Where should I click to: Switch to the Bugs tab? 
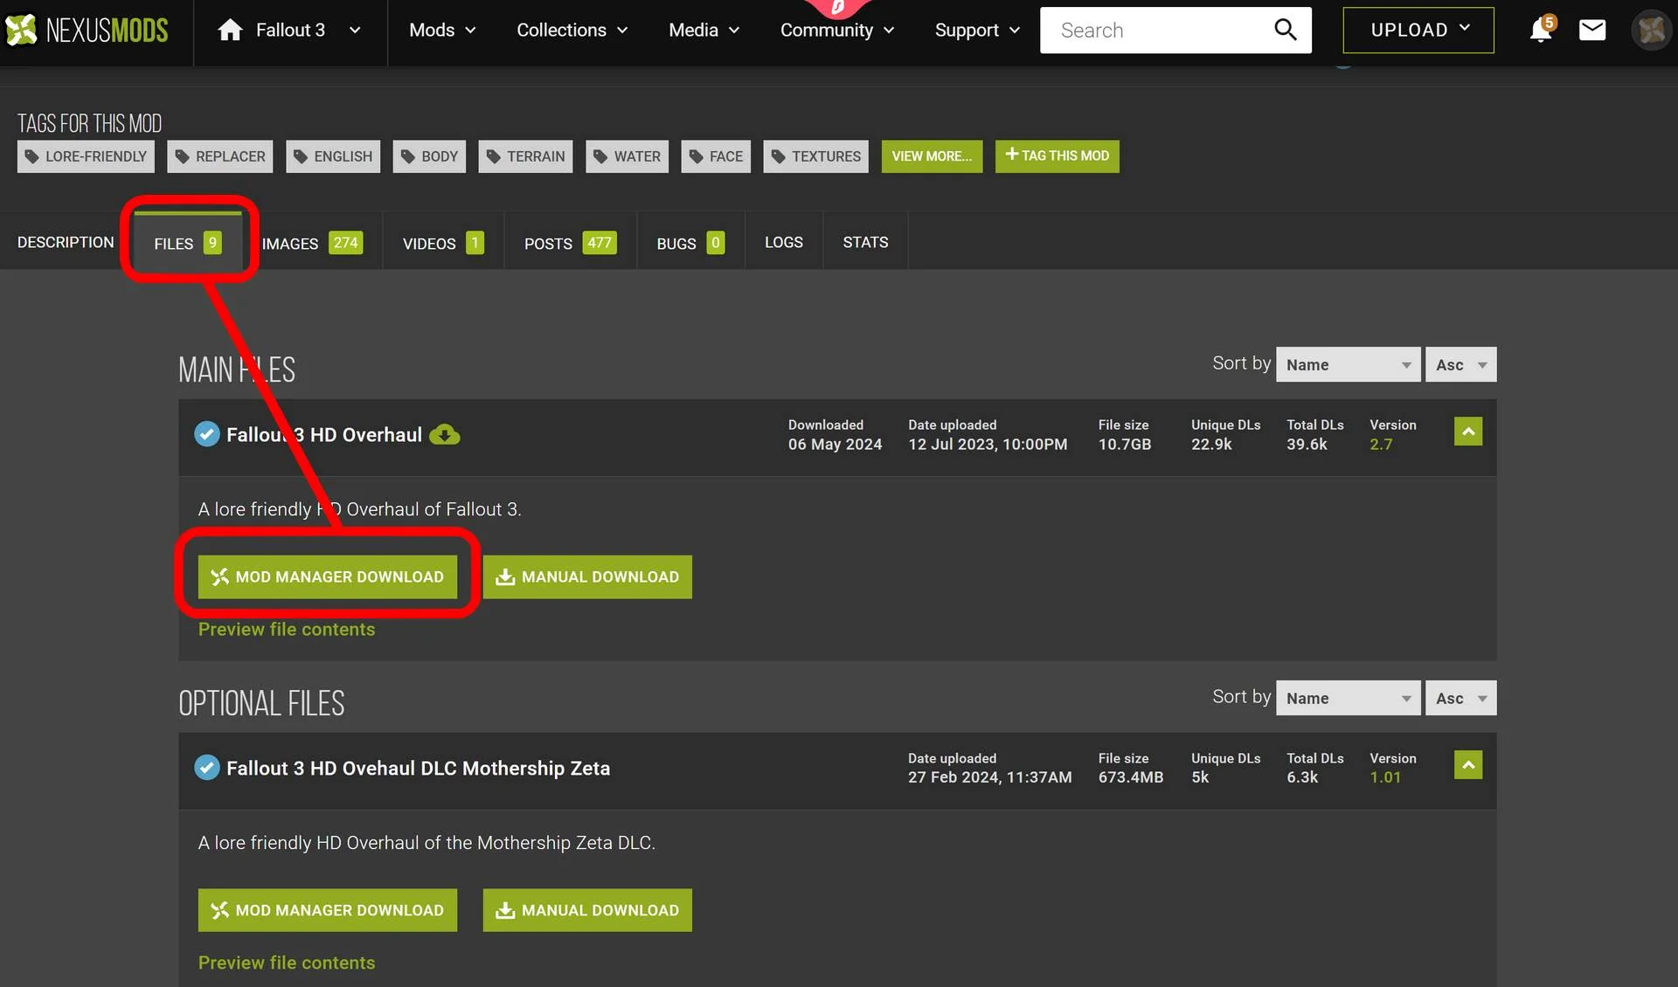(x=690, y=243)
